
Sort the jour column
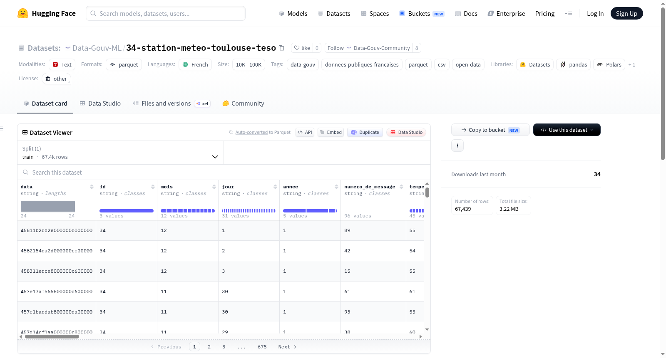tap(275, 187)
